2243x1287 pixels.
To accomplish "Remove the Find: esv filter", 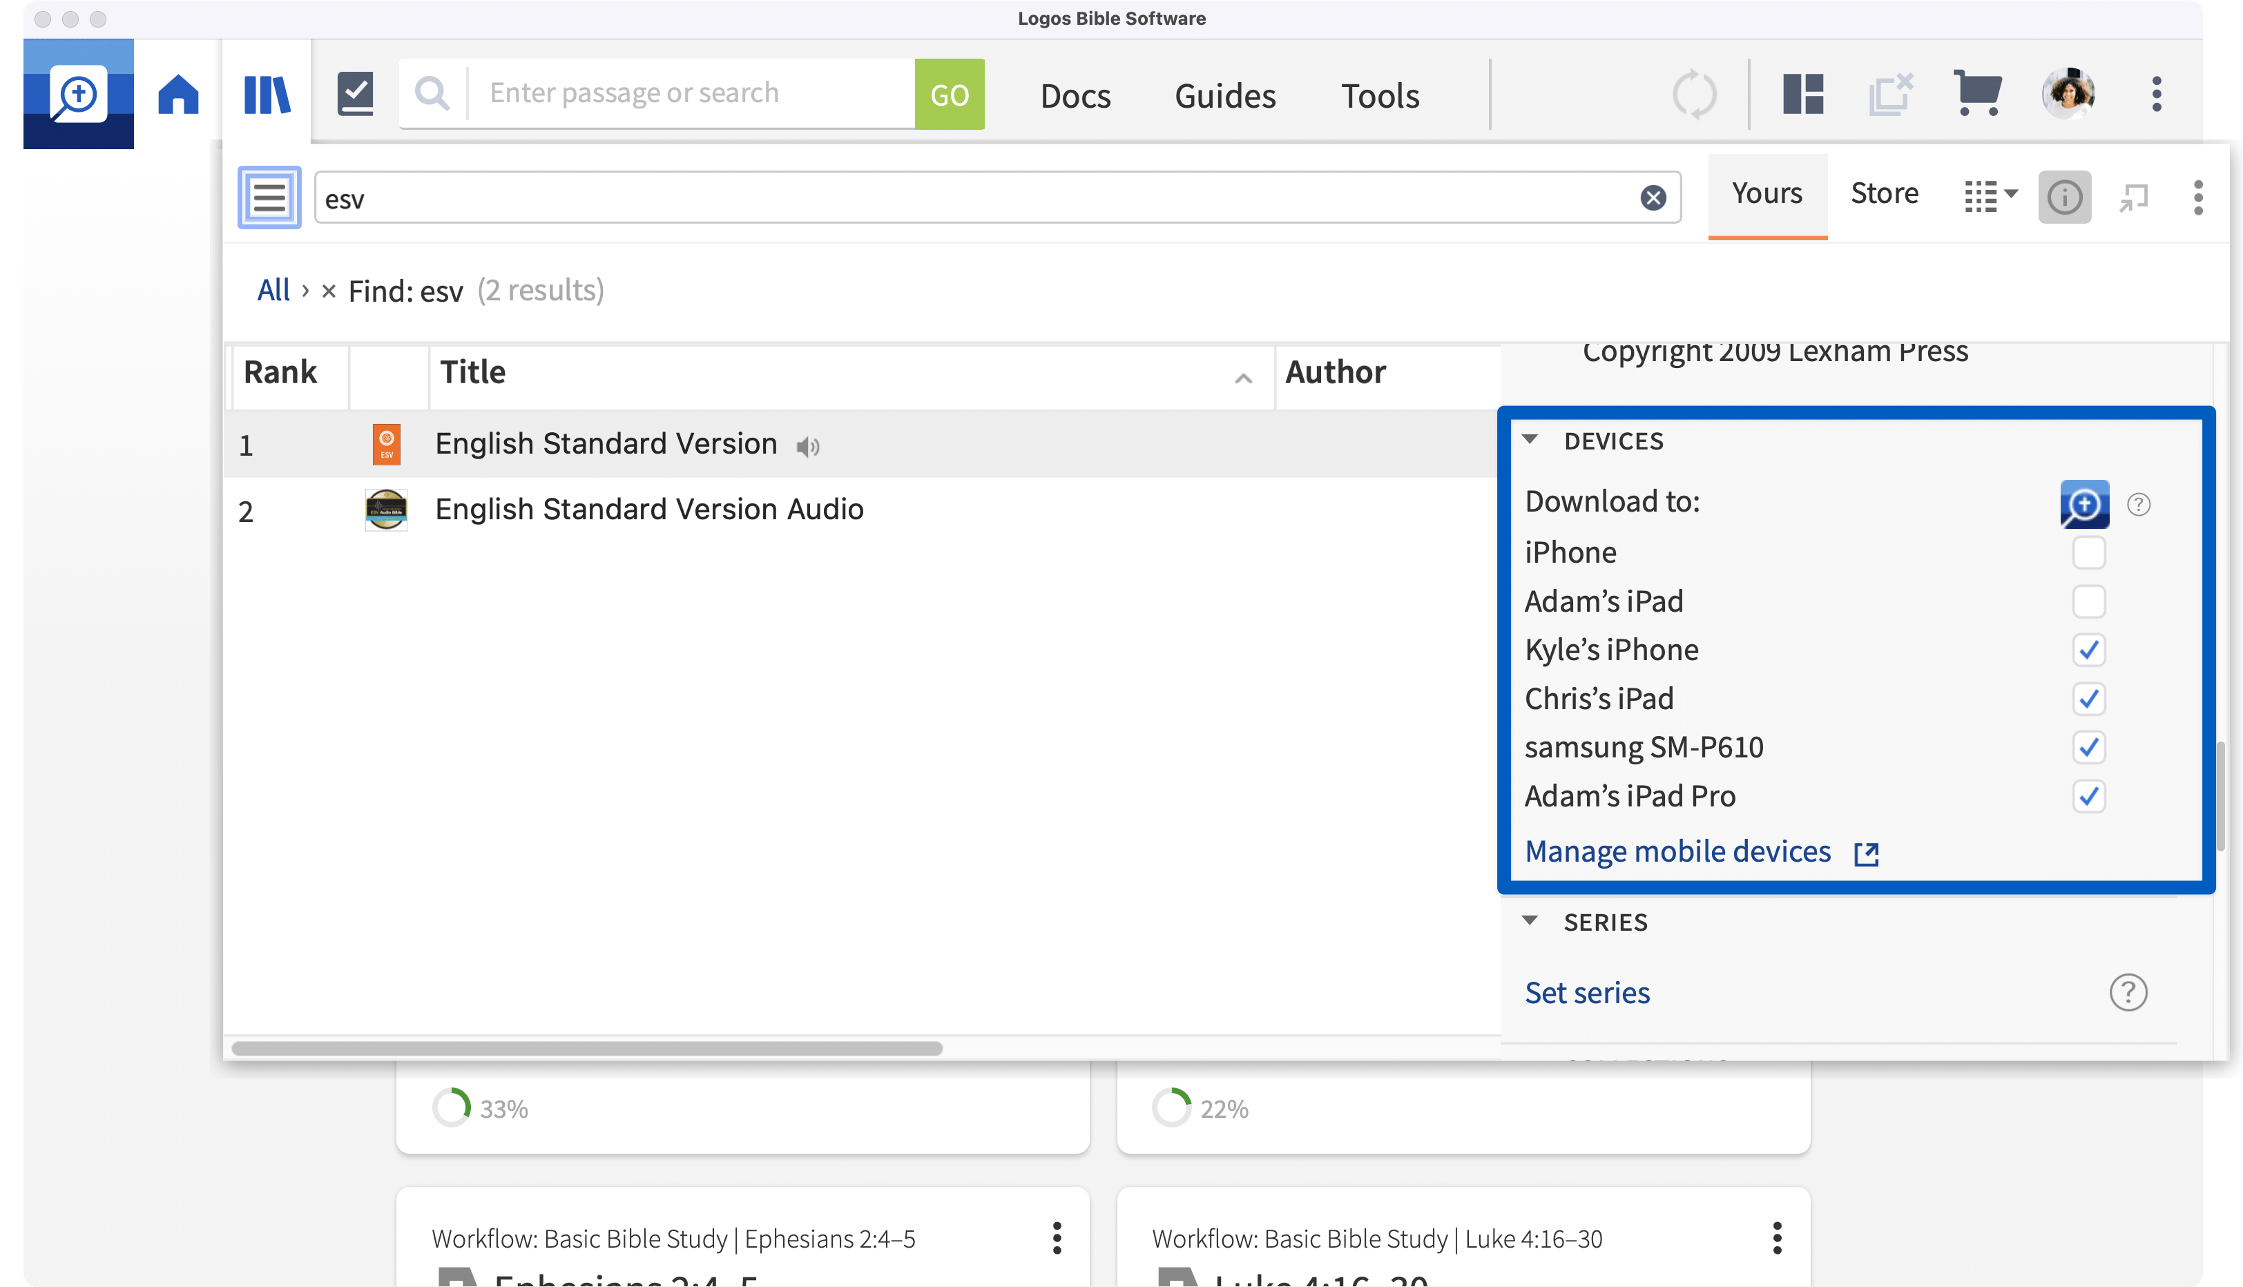I will [x=328, y=291].
